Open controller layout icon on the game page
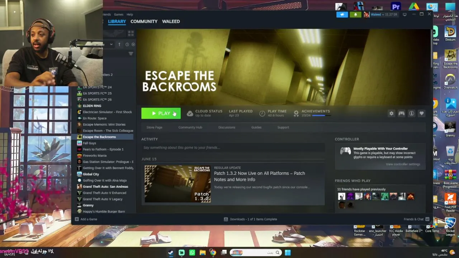This screenshot has width=459, height=258. (401, 113)
